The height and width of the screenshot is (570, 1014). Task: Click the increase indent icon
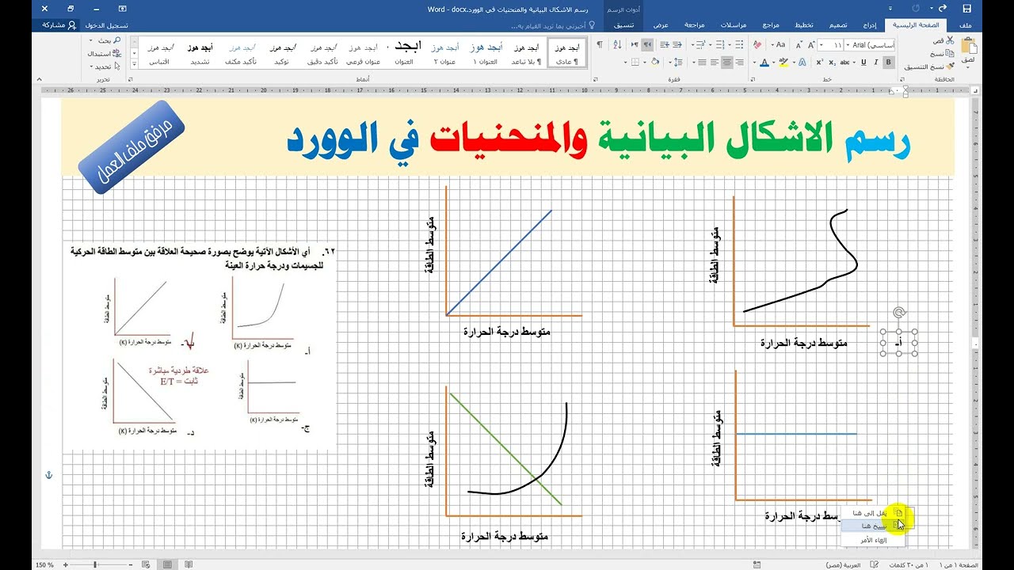665,45
